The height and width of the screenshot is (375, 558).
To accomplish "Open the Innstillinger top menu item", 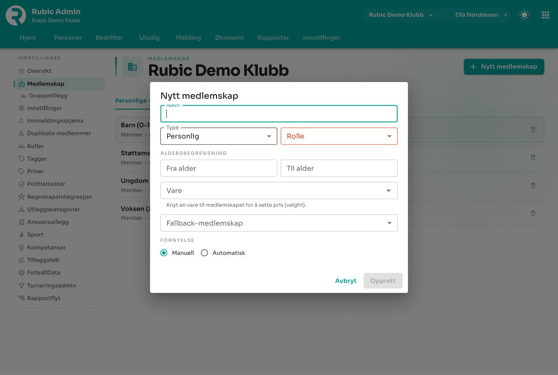I will point(322,38).
